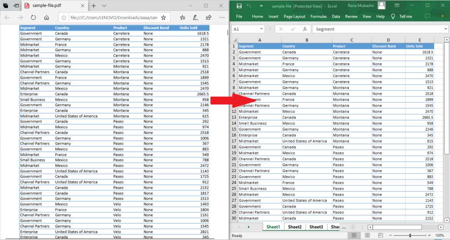Refresh the sample-file.pdf page
The image size is (450, 240).
click(x=33, y=18)
